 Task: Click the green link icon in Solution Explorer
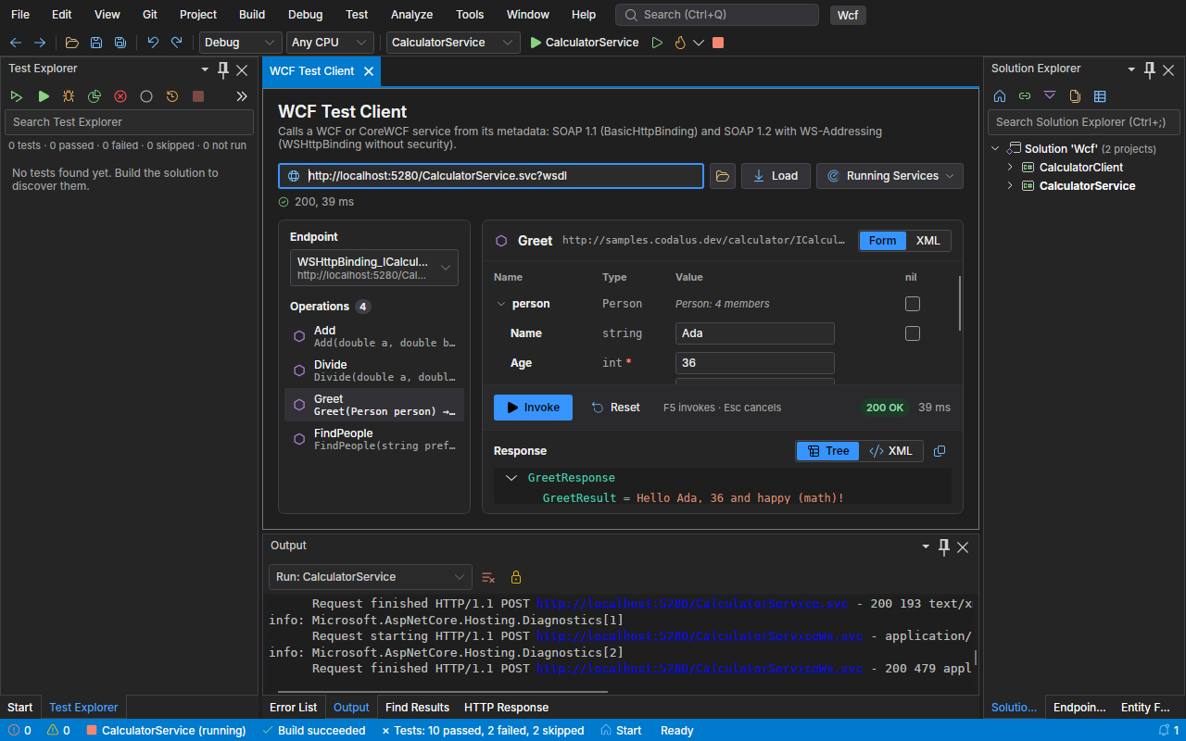click(x=1025, y=96)
